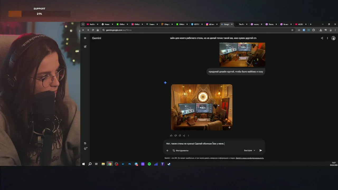Viewport: 338px width, 190px height.
Task: Open File Explorer from taskbar
Action: tap(103, 164)
